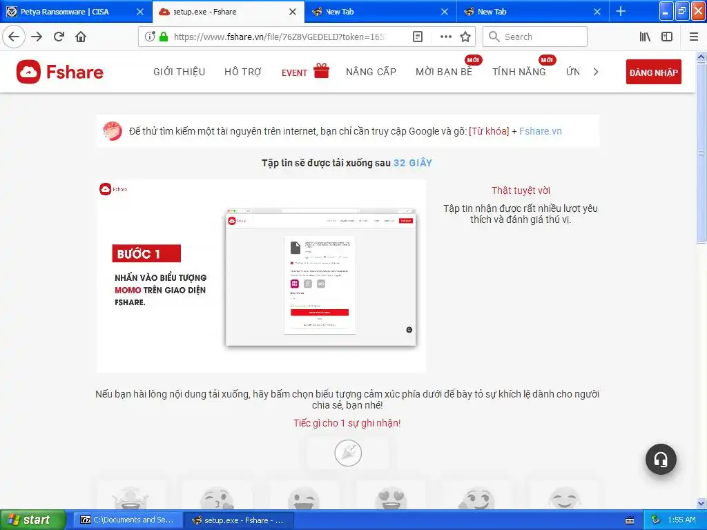Viewport: 707px width, 530px height.
Task: Click the browser Search input box
Action: [535, 37]
